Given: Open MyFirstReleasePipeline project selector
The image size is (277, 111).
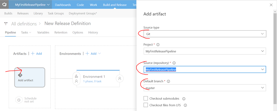Looking at the screenshot, I should pos(32,5).
